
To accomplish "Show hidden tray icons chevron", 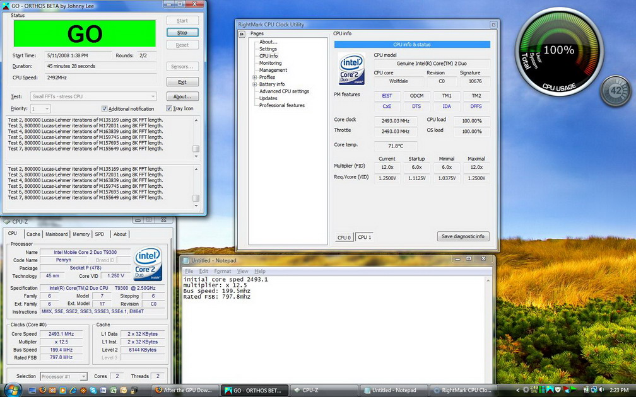I will pyautogui.click(x=518, y=390).
